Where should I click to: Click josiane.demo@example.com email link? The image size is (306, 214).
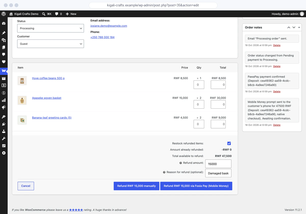click(x=109, y=26)
